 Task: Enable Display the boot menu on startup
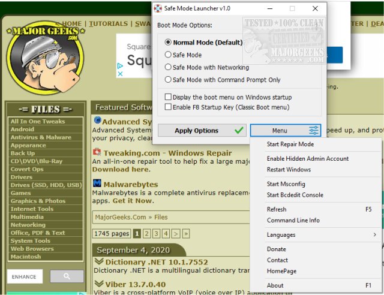(168, 97)
